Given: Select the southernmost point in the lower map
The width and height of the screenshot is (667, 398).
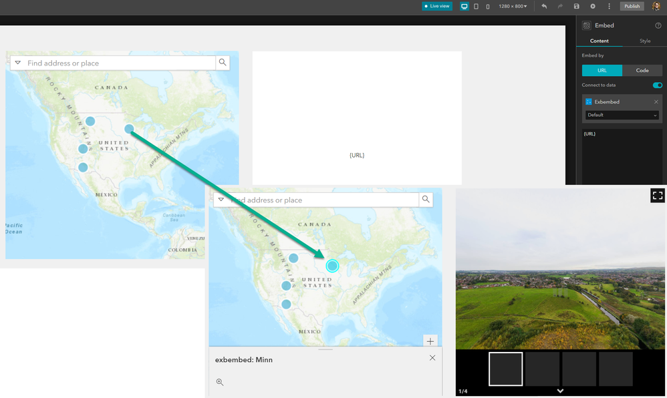Looking at the screenshot, I should point(286,305).
